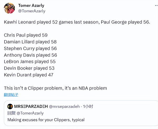Click Tomer Azarly's profile avatar
The width and height of the screenshot is (158, 129).
(9, 8)
